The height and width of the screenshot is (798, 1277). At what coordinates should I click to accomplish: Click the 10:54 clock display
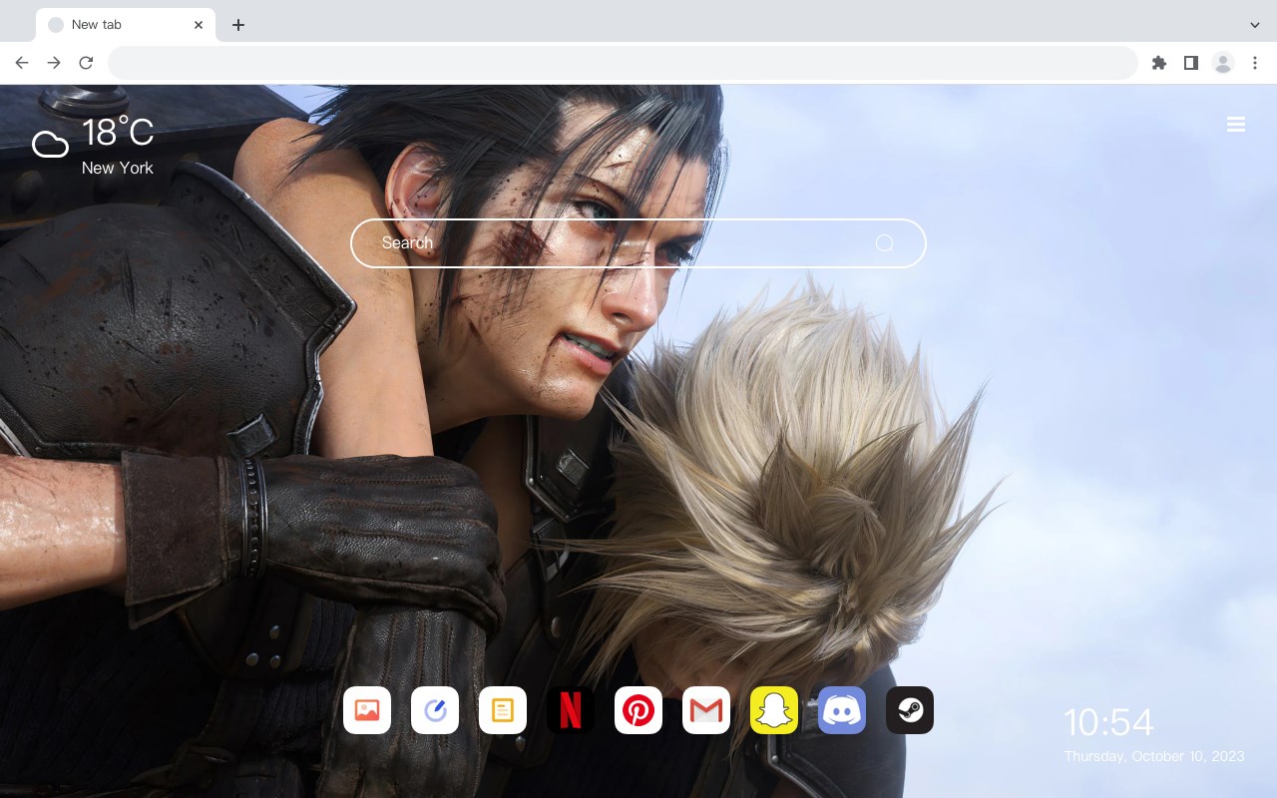(1108, 722)
